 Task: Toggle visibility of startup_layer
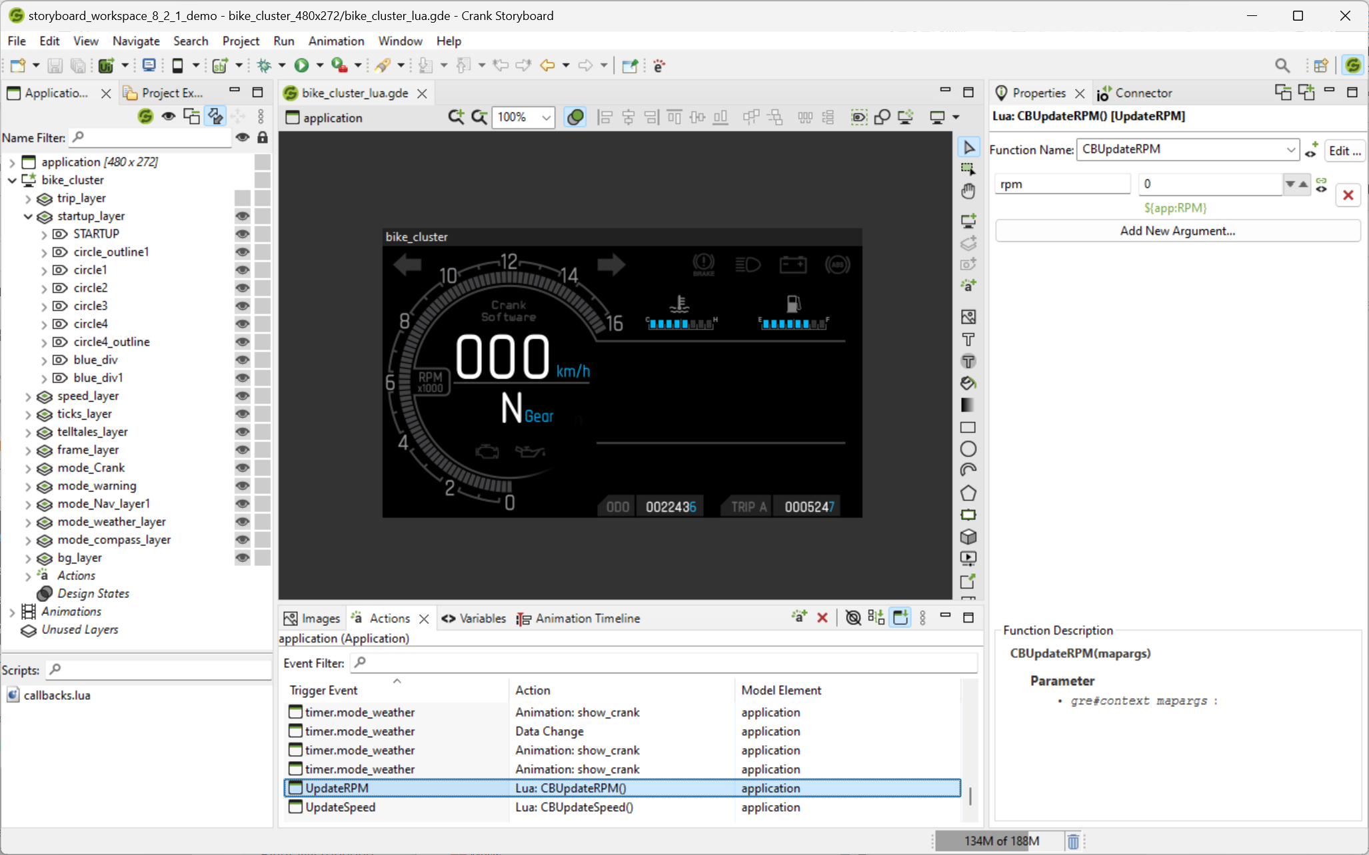click(x=243, y=216)
